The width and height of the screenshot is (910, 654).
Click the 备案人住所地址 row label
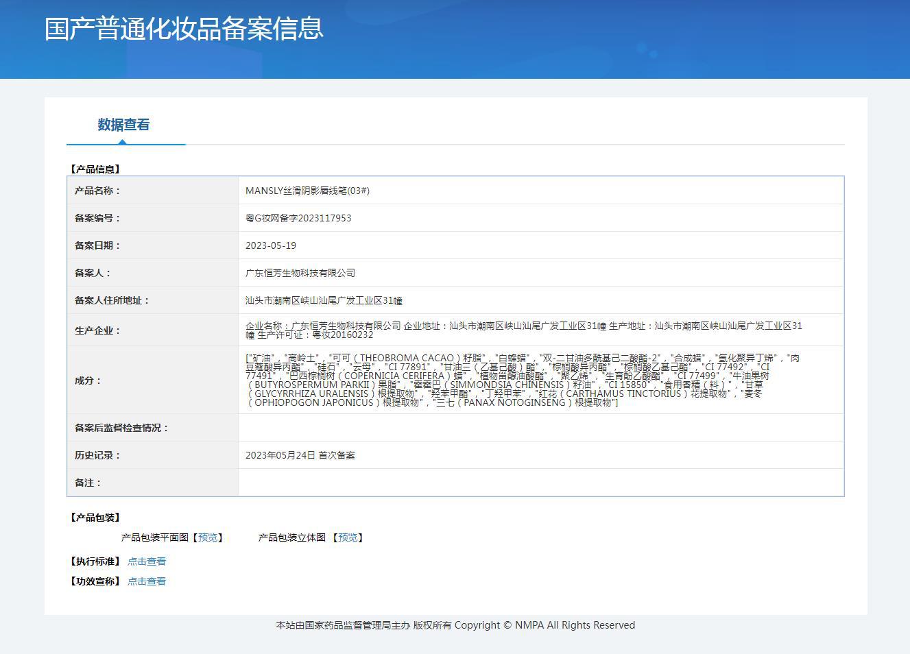point(112,300)
